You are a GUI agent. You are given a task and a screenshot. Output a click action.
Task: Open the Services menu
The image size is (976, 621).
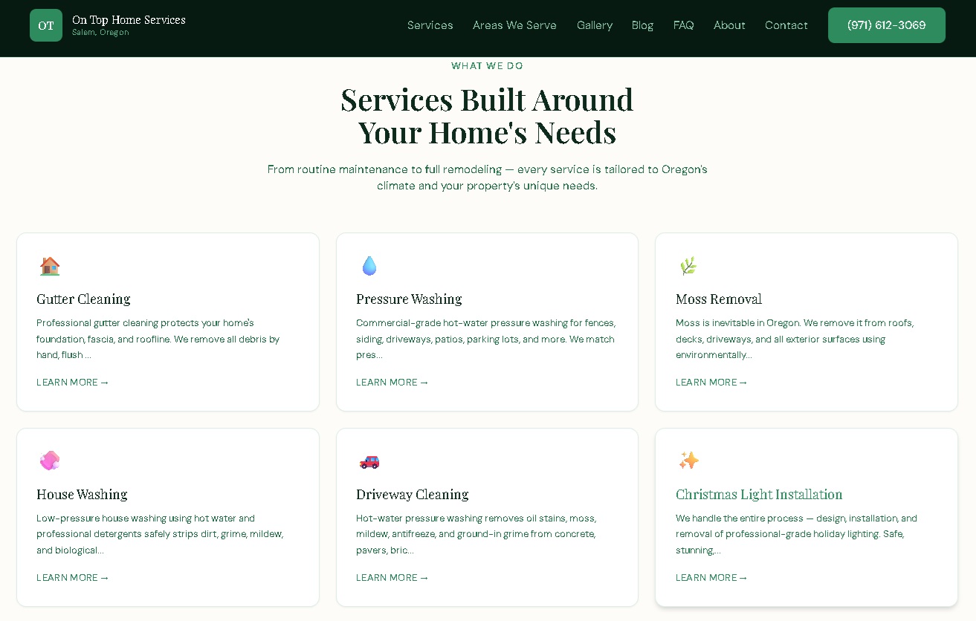(x=430, y=25)
